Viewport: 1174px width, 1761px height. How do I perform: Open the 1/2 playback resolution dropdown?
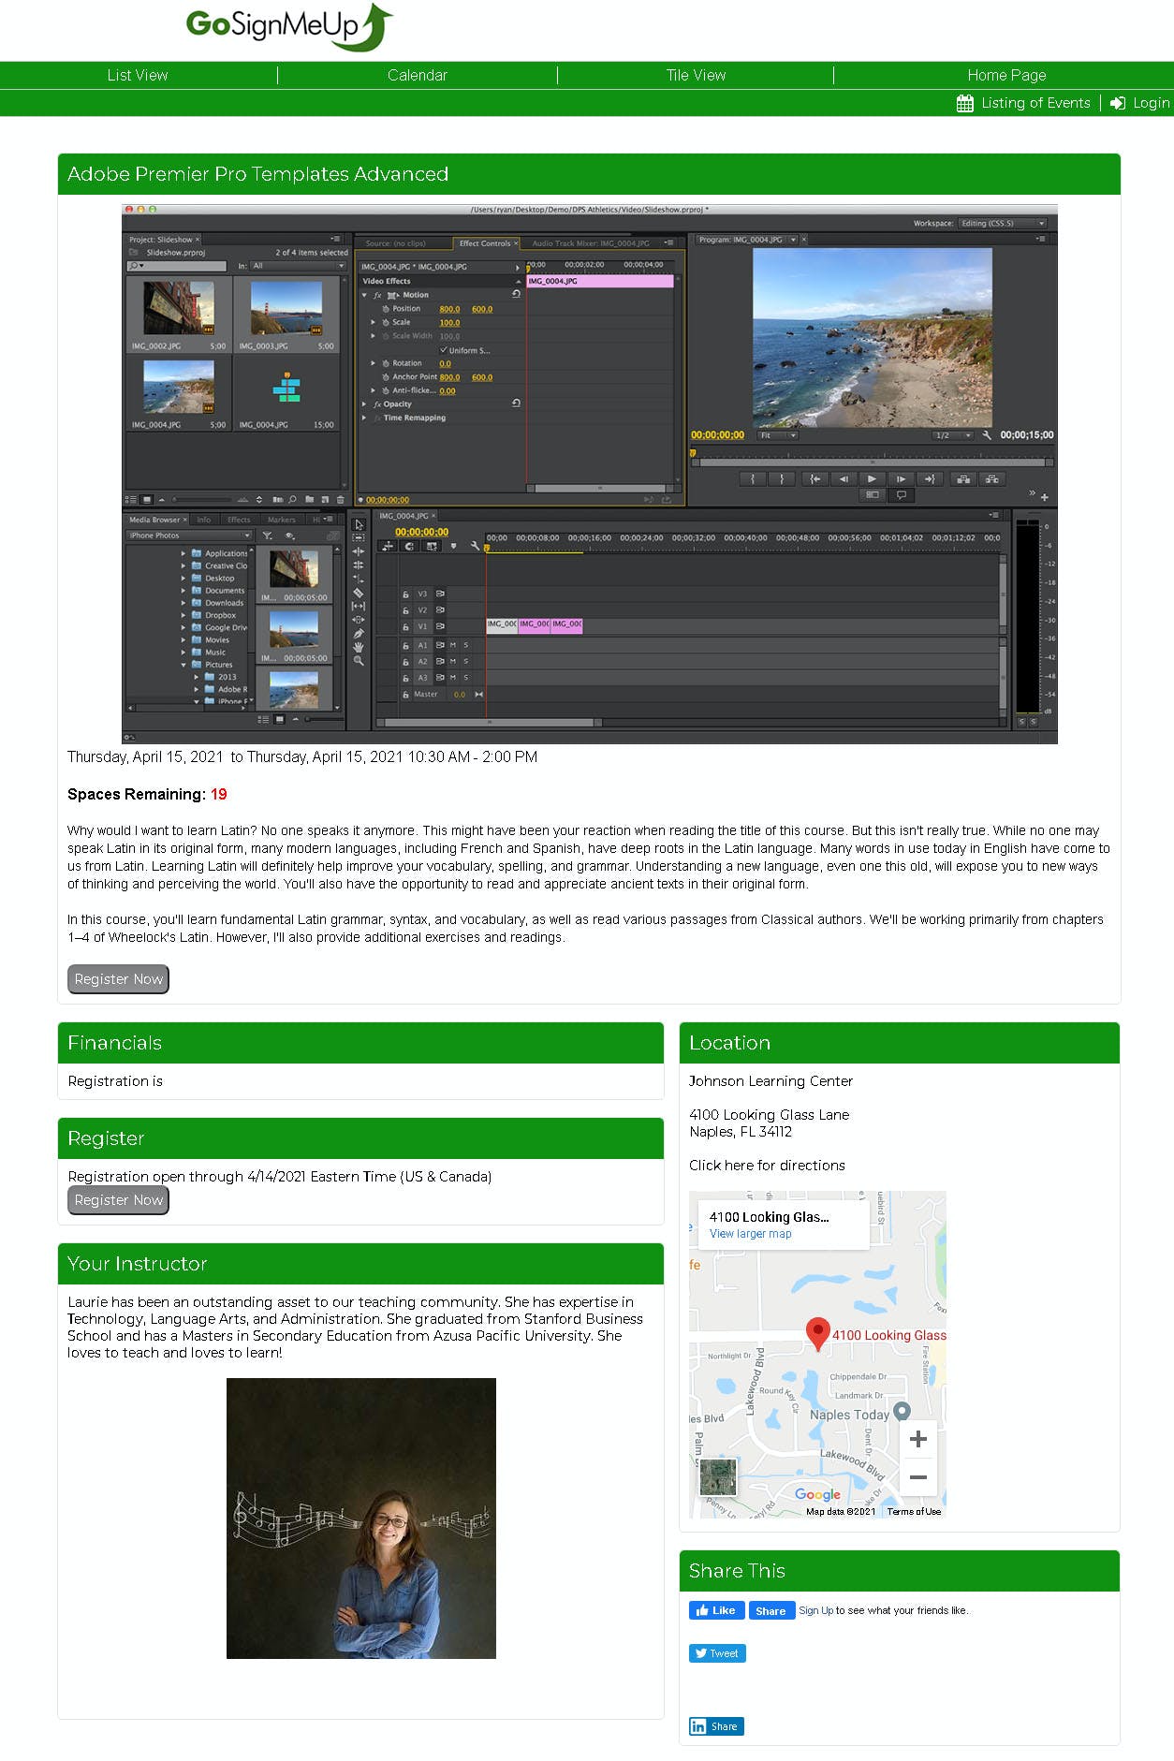click(x=953, y=435)
